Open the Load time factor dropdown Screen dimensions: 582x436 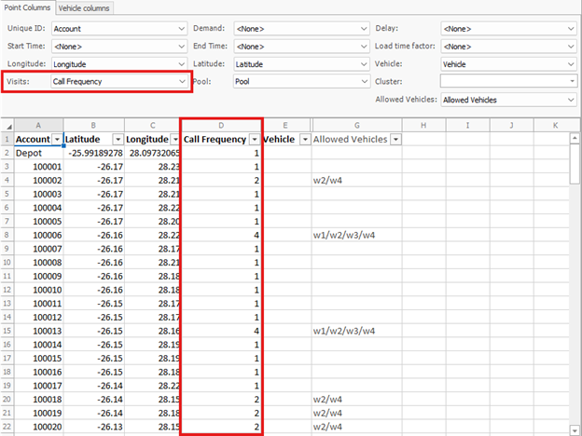570,46
